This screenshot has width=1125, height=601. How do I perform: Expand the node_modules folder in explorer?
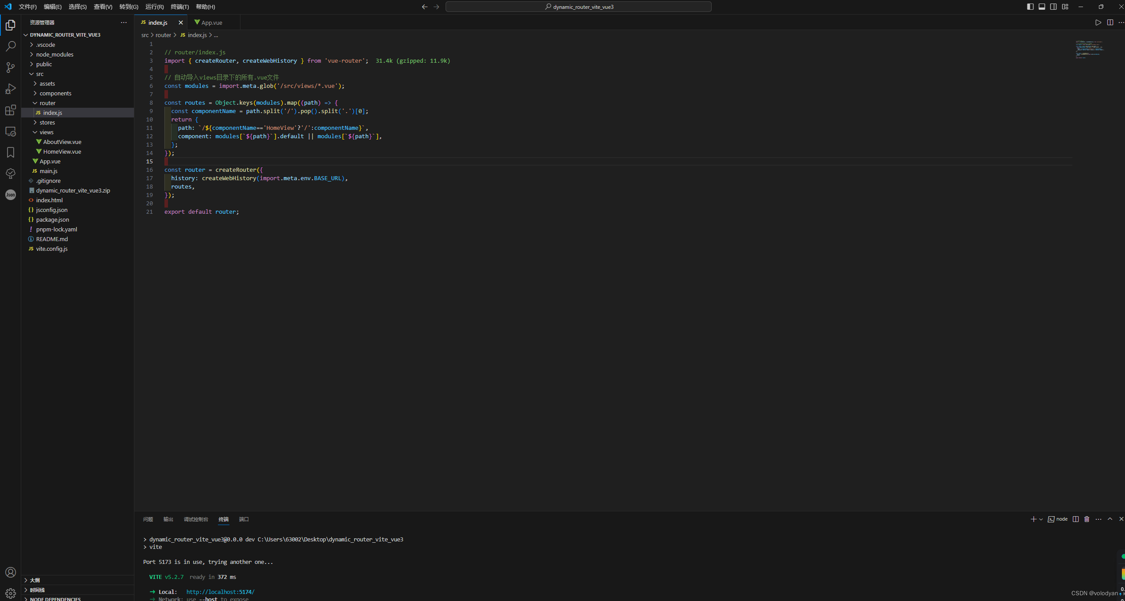coord(54,53)
